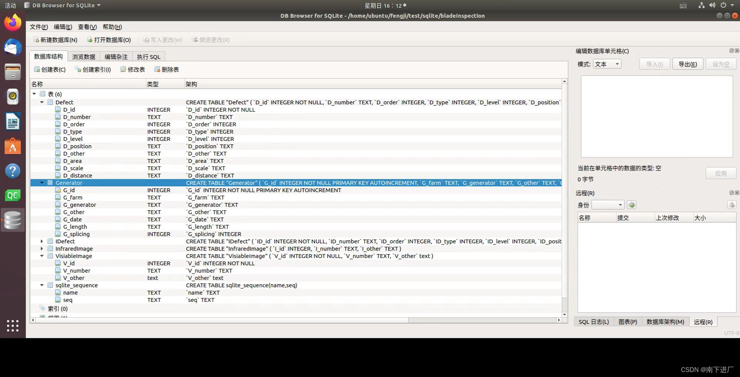
Task: Open the 编辑(E) menu
Action: point(63,27)
